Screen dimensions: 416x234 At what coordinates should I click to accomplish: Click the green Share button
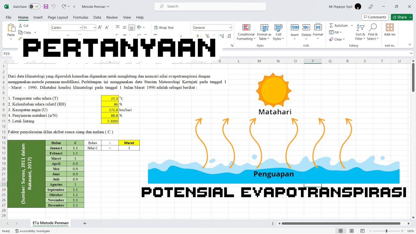click(402, 17)
